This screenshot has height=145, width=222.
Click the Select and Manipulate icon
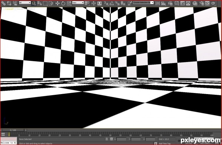pos(94,3)
